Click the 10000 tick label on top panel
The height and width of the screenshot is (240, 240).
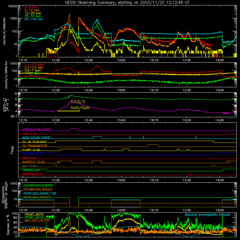pyautogui.click(x=13, y=6)
